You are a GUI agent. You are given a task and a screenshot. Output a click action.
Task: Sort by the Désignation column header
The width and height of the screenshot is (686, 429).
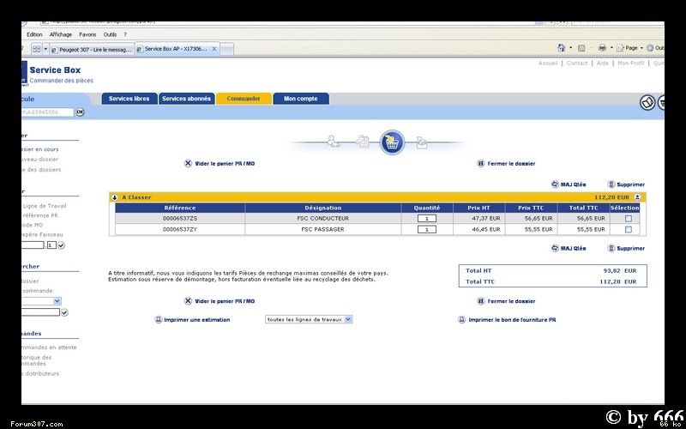(x=323, y=208)
